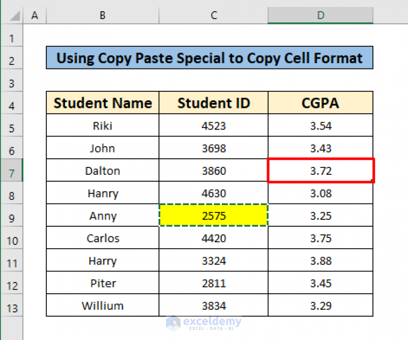Select the cell containing 'Riki'

coord(103,125)
